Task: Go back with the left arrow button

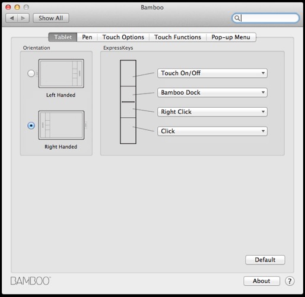Action: (12, 18)
